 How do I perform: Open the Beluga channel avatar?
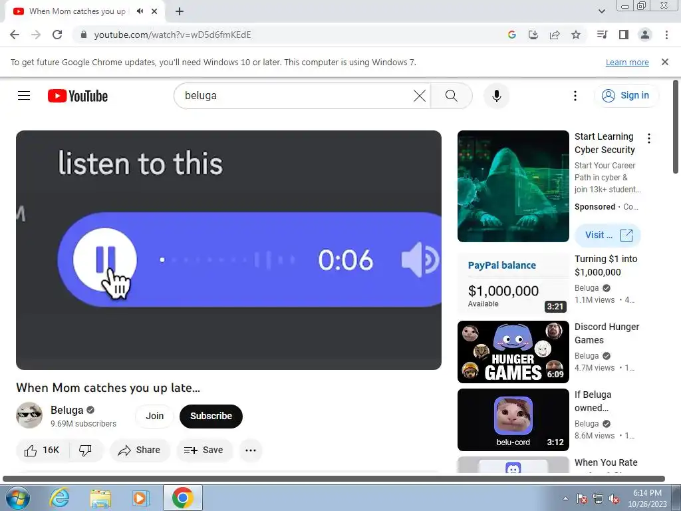(x=29, y=415)
